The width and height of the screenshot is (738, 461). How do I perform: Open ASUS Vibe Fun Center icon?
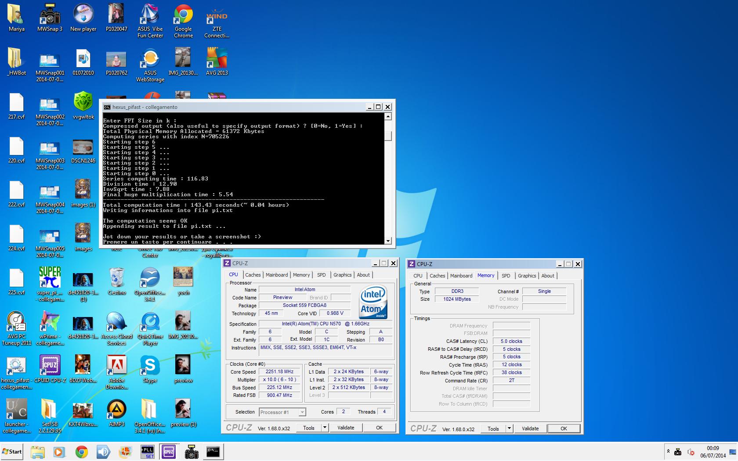point(150,21)
